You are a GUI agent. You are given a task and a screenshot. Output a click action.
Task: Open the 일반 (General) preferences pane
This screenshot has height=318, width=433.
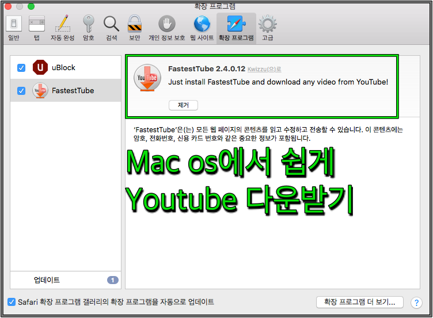tap(14, 28)
